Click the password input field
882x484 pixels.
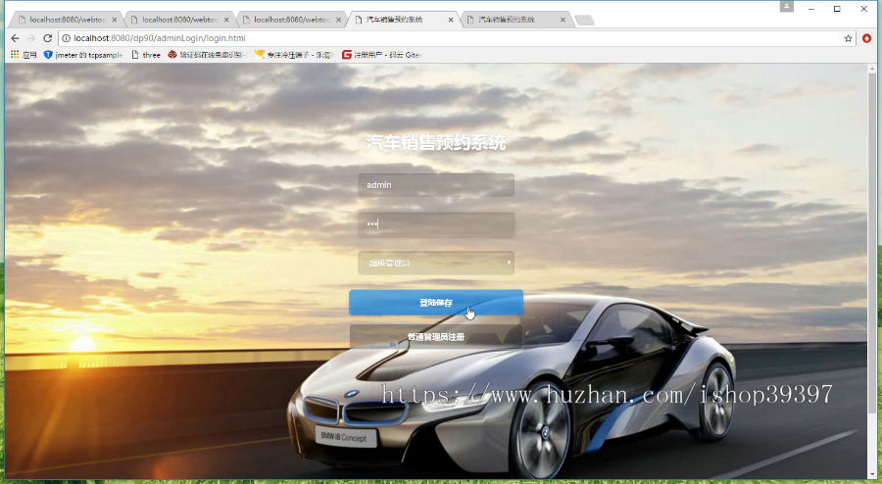coord(436,224)
